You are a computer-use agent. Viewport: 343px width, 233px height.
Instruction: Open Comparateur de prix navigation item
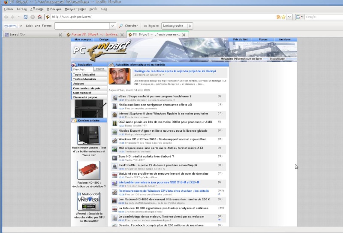89,88
